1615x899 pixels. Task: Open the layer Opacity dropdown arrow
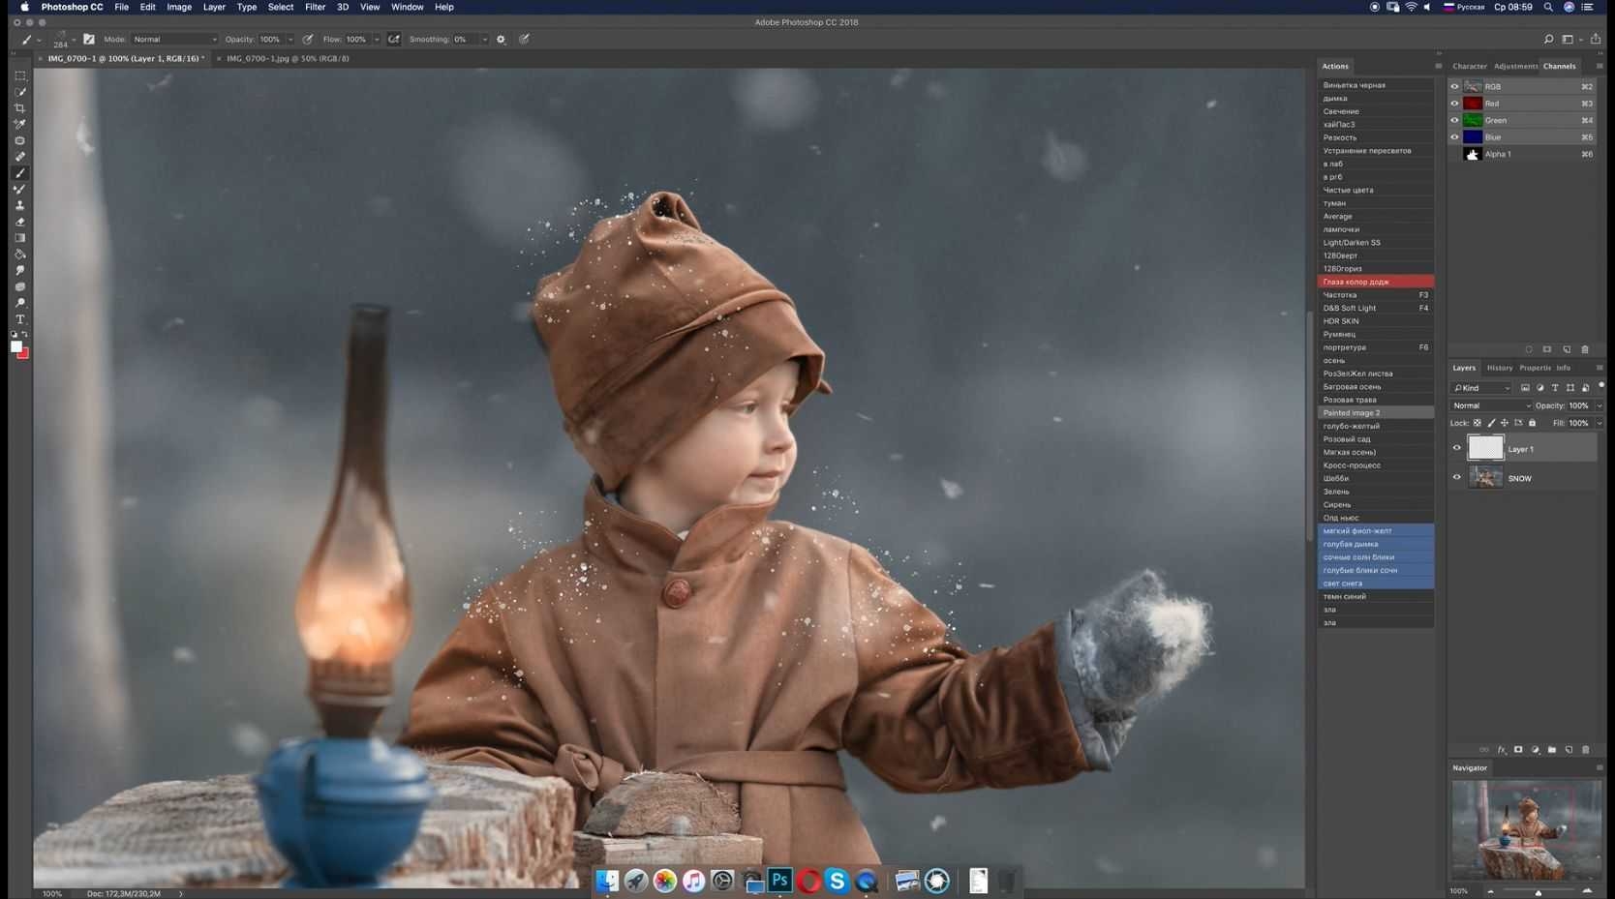(x=1599, y=405)
